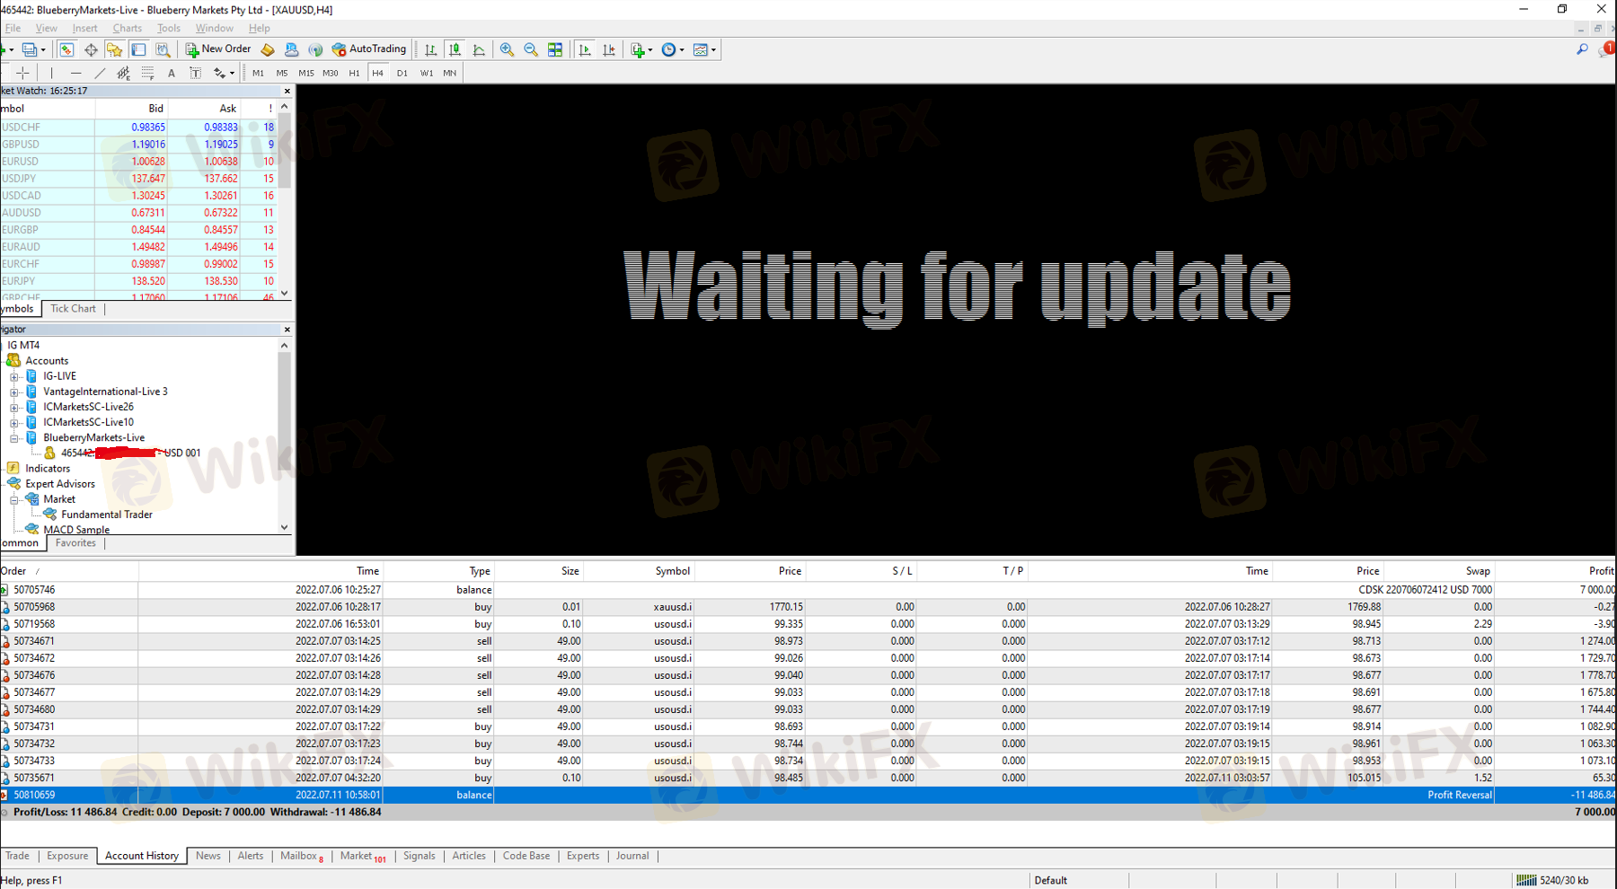Open the View menu
The width and height of the screenshot is (1617, 889).
[x=46, y=28]
